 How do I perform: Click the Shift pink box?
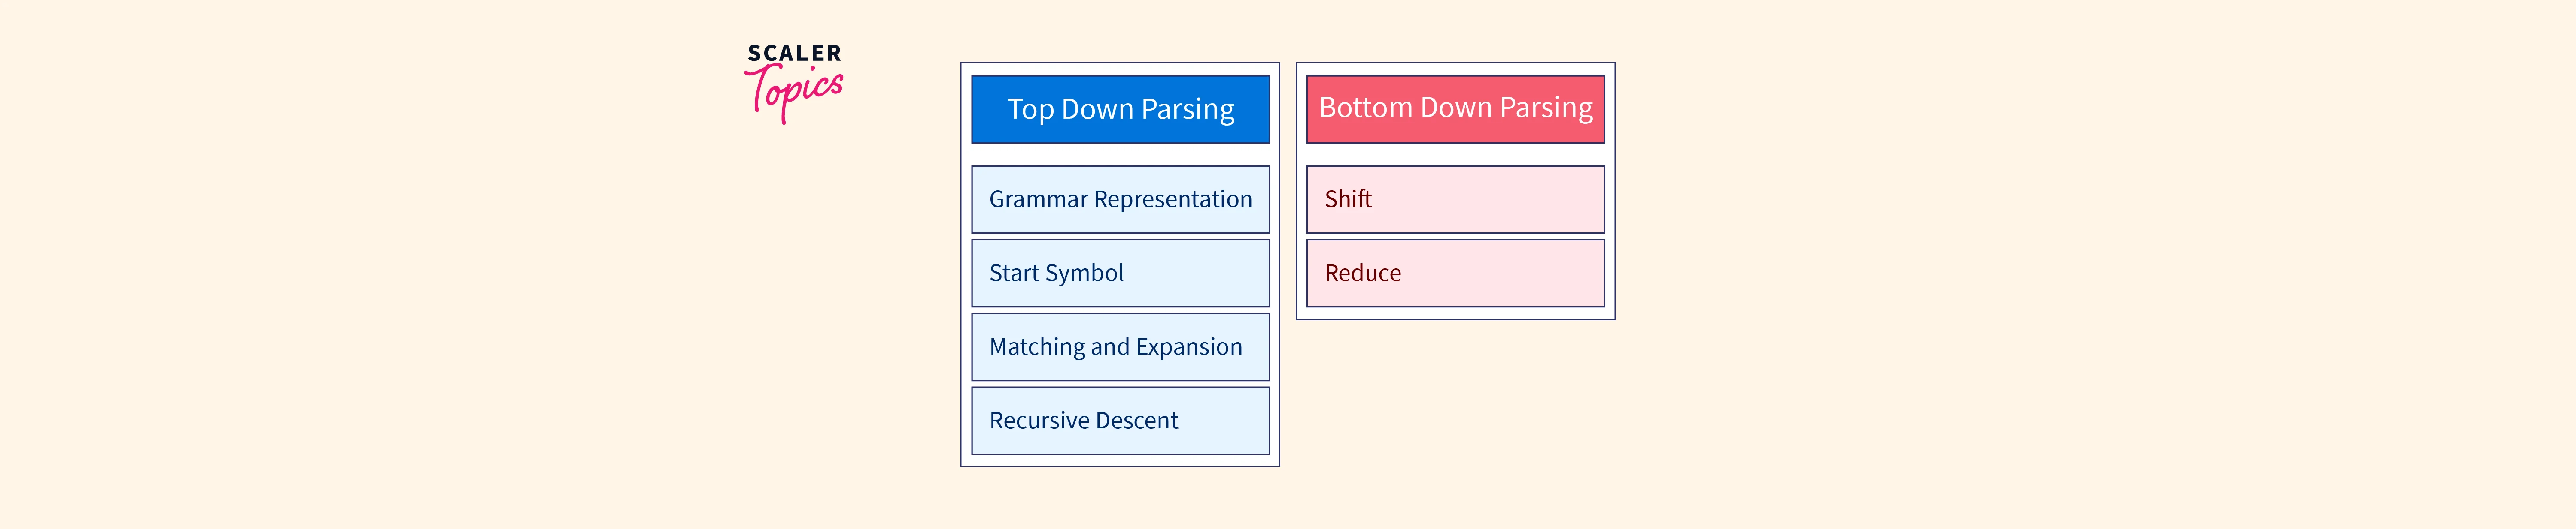(x=1455, y=200)
